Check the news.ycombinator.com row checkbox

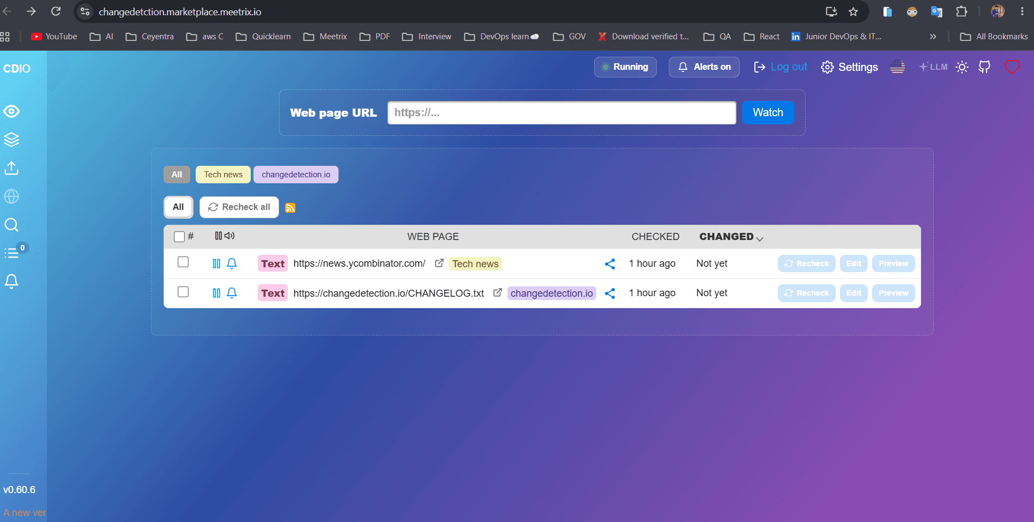pyautogui.click(x=183, y=262)
